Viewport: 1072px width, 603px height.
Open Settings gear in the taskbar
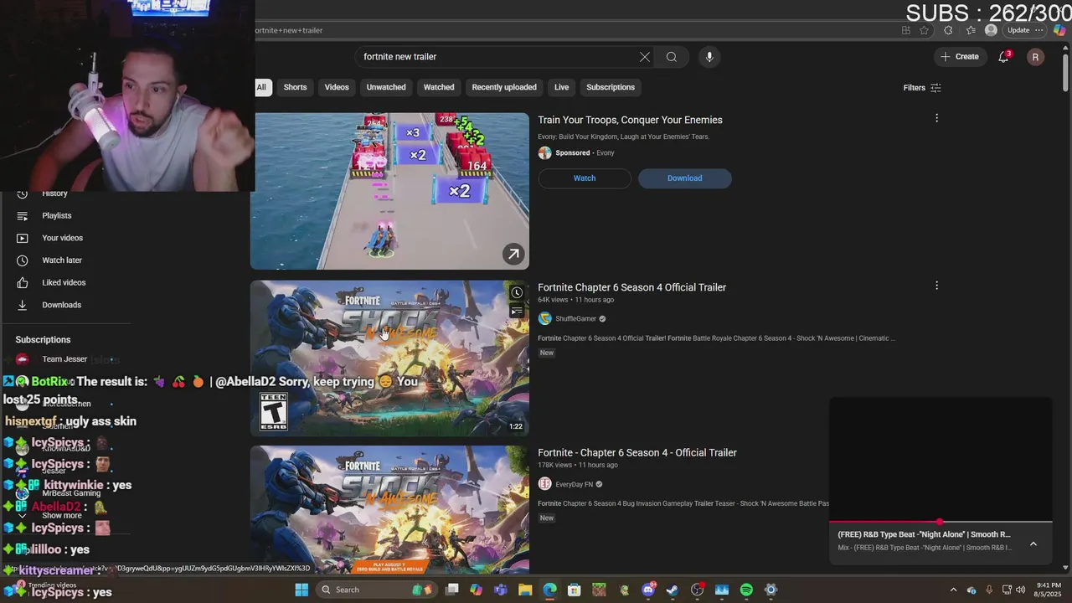click(x=771, y=590)
